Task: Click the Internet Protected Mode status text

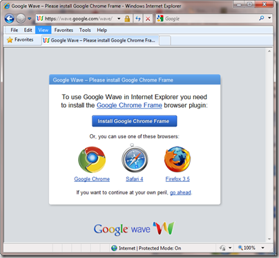Action: pyautogui.click(x=150, y=248)
